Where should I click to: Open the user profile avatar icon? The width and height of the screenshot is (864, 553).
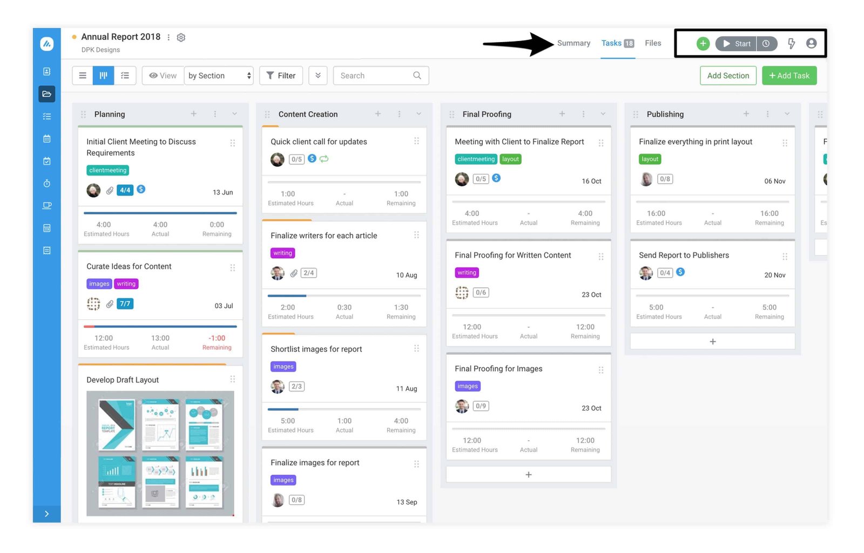tap(811, 44)
